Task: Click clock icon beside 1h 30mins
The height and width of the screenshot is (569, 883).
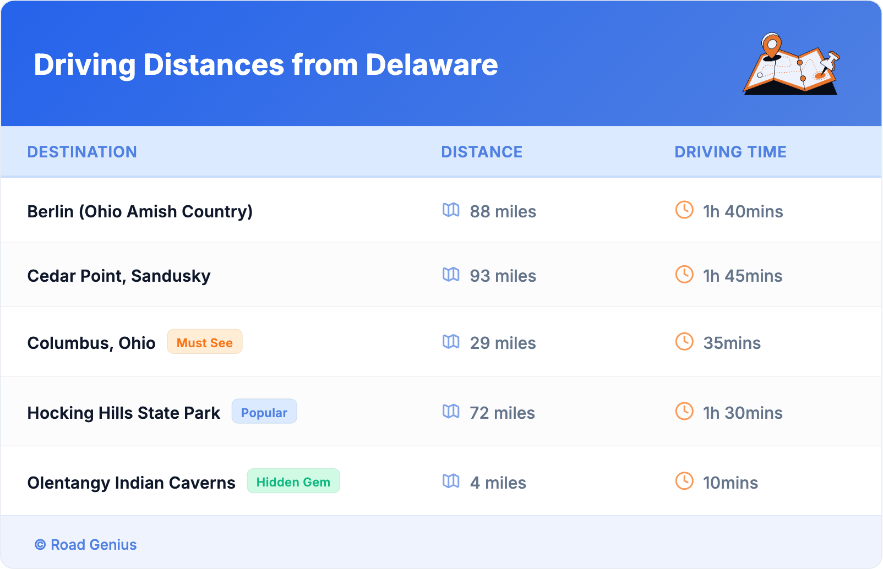Action: click(x=684, y=412)
